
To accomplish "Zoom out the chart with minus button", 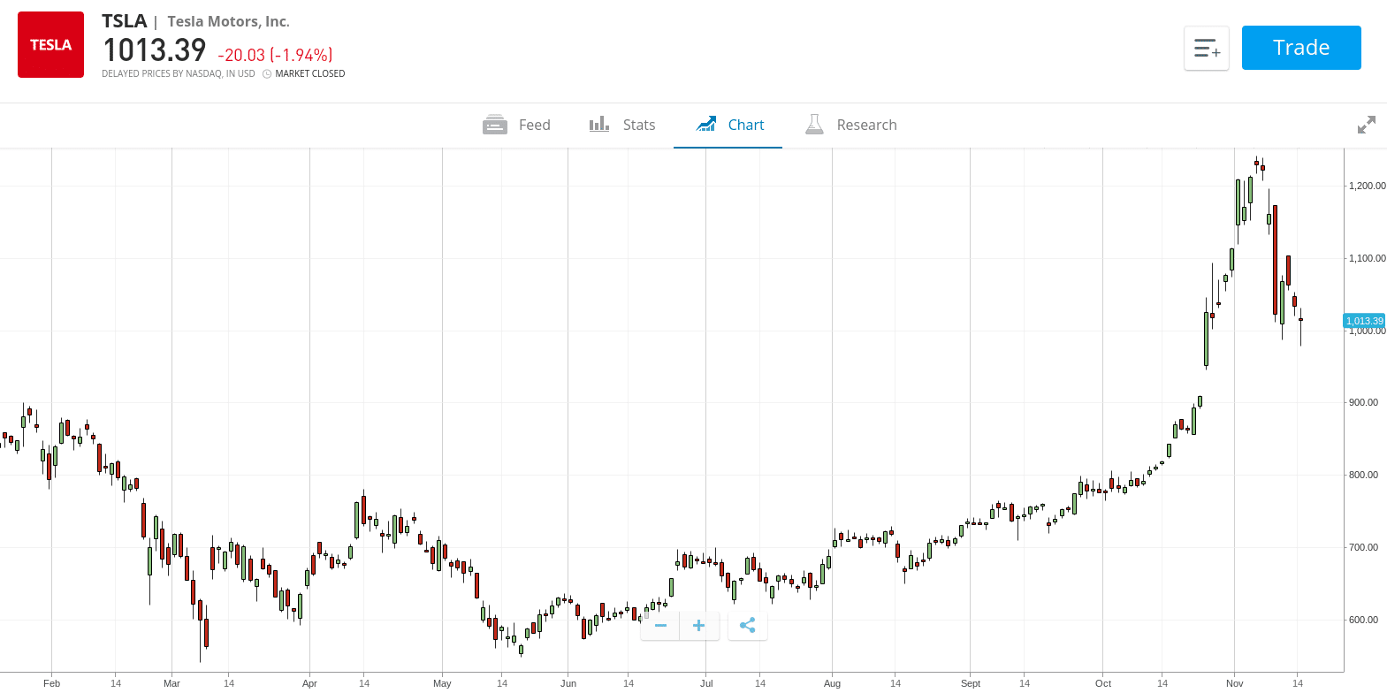I will click(660, 626).
